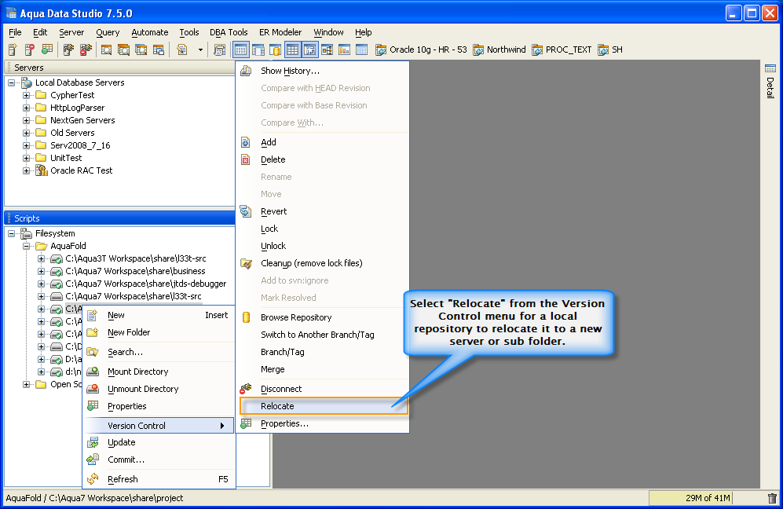Expand the NextGen Servers folder
This screenshot has height=509, width=783.
(x=27, y=120)
